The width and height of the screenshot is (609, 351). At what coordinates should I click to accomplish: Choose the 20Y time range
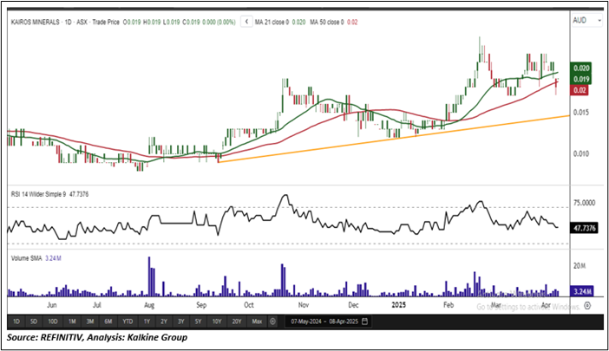237,322
